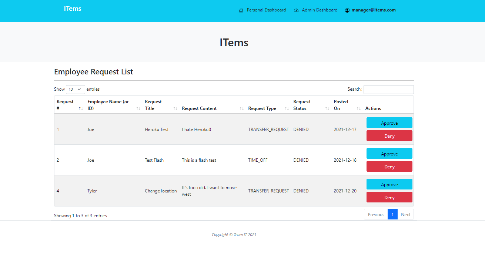The width and height of the screenshot is (485, 272).
Task: Click the gauge icon beside Admin Dashboard
Action: 296,10
